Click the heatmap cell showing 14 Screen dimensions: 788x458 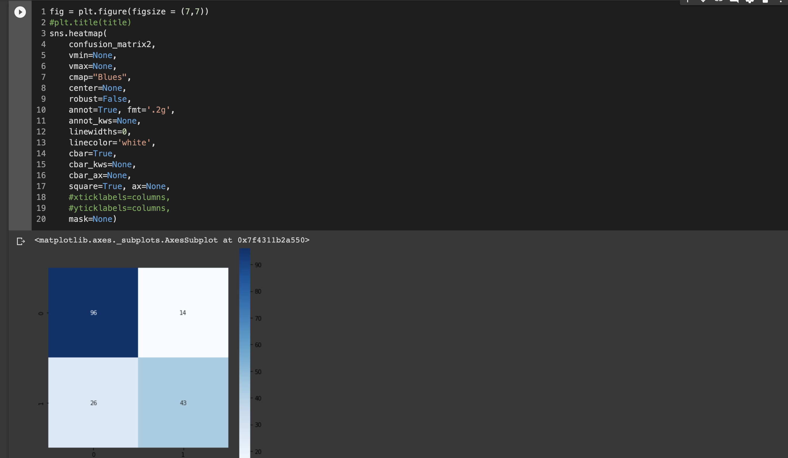[183, 312]
